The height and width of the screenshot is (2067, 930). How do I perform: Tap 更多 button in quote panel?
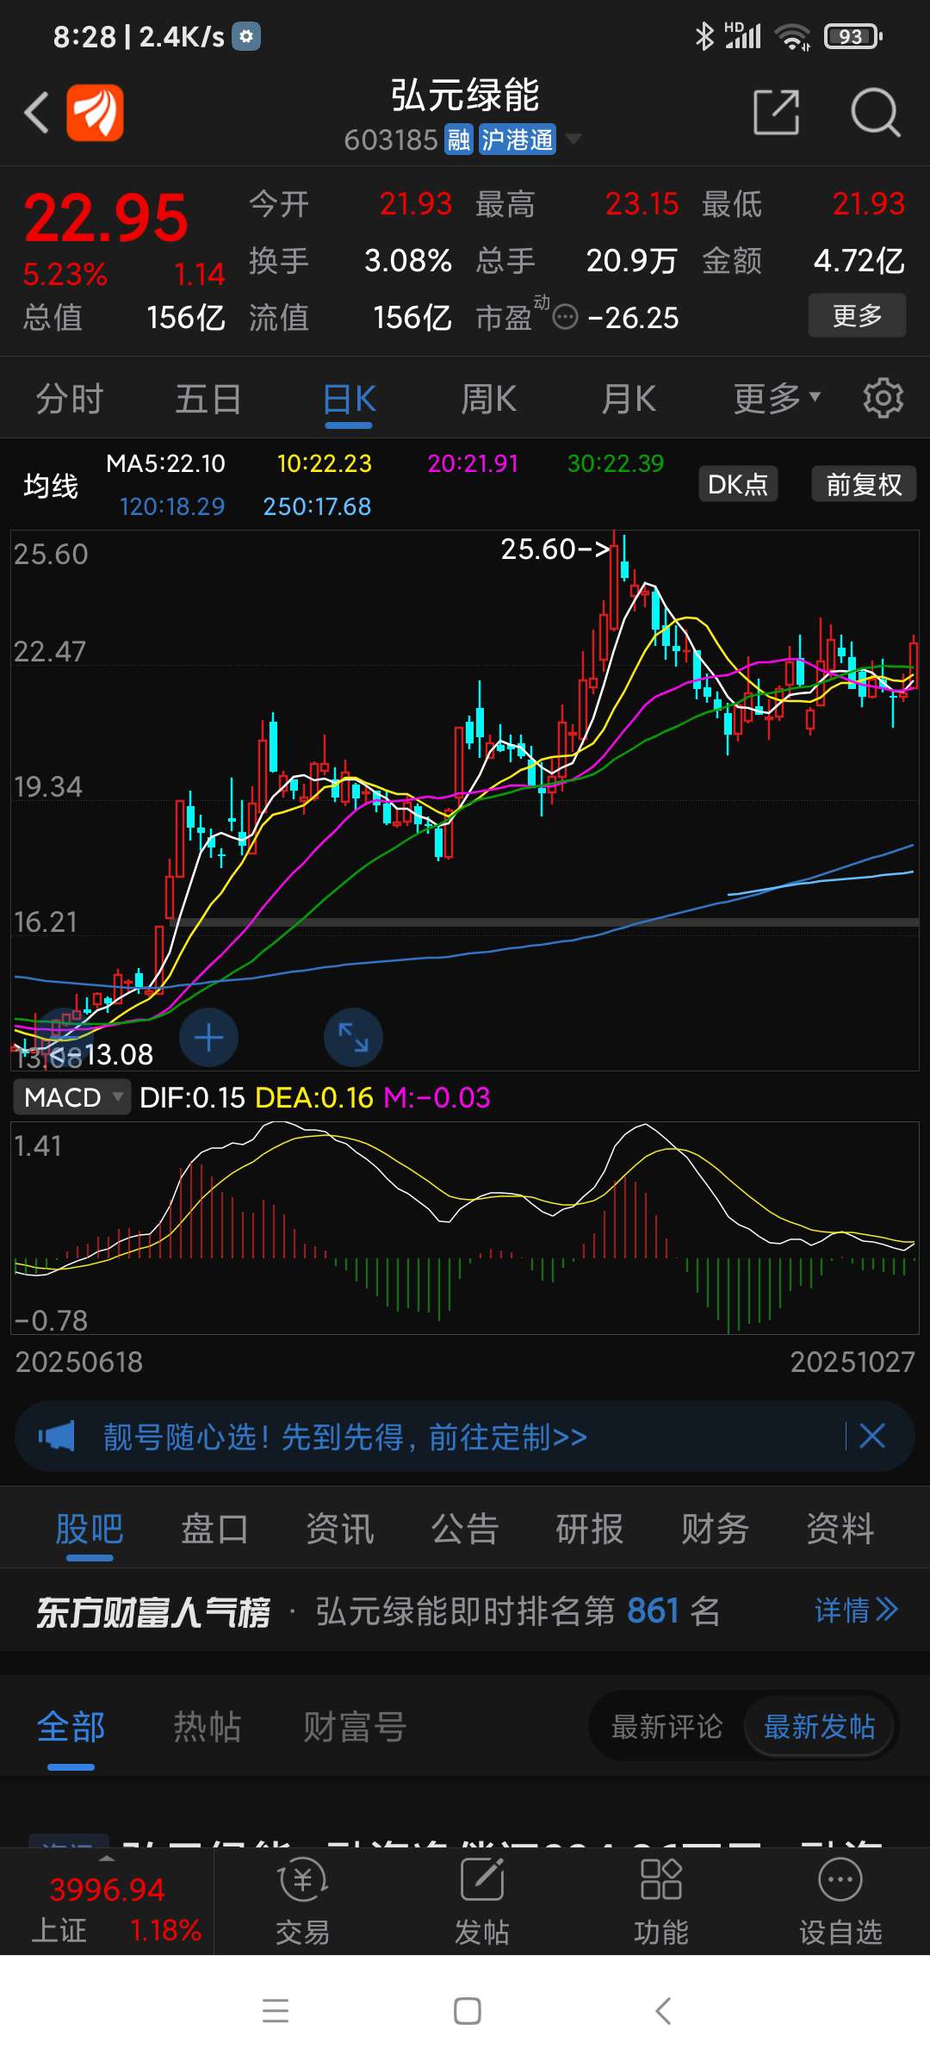857,315
